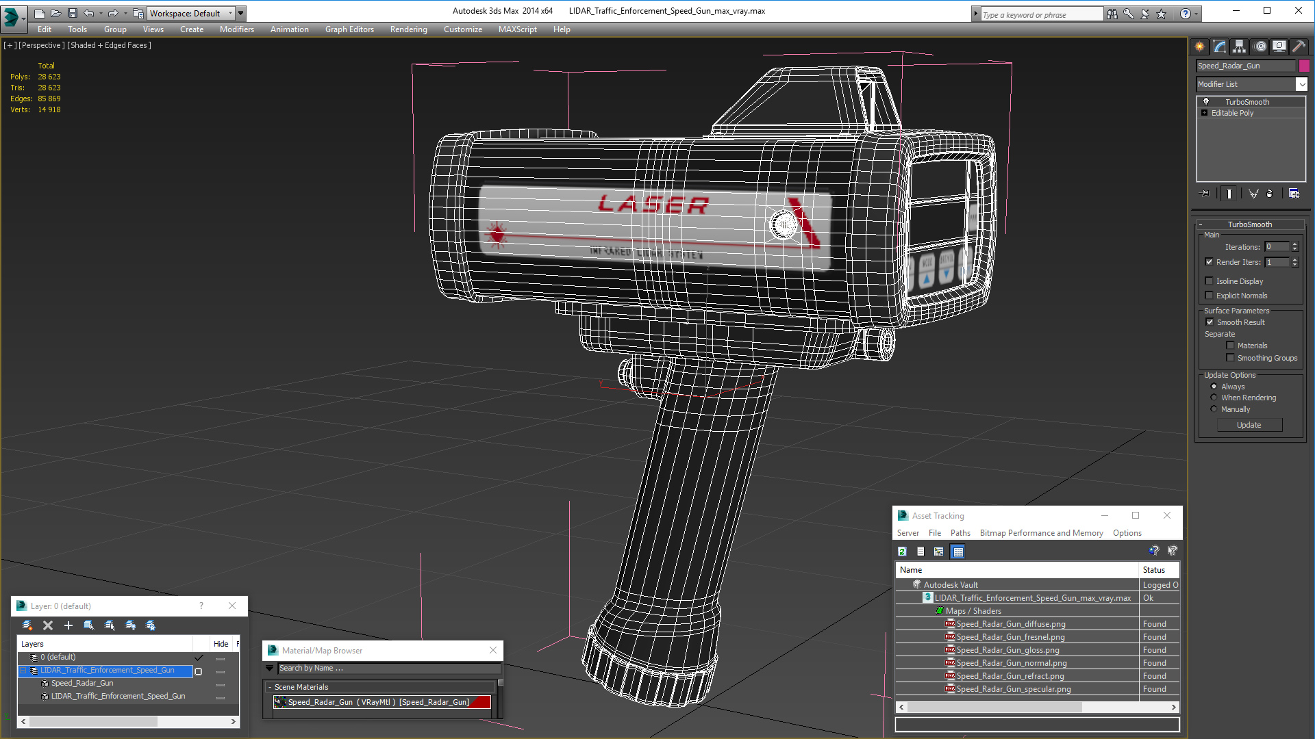The height and width of the screenshot is (739, 1315).
Task: Click the favorites star icon in title bar
Action: click(x=1162, y=14)
